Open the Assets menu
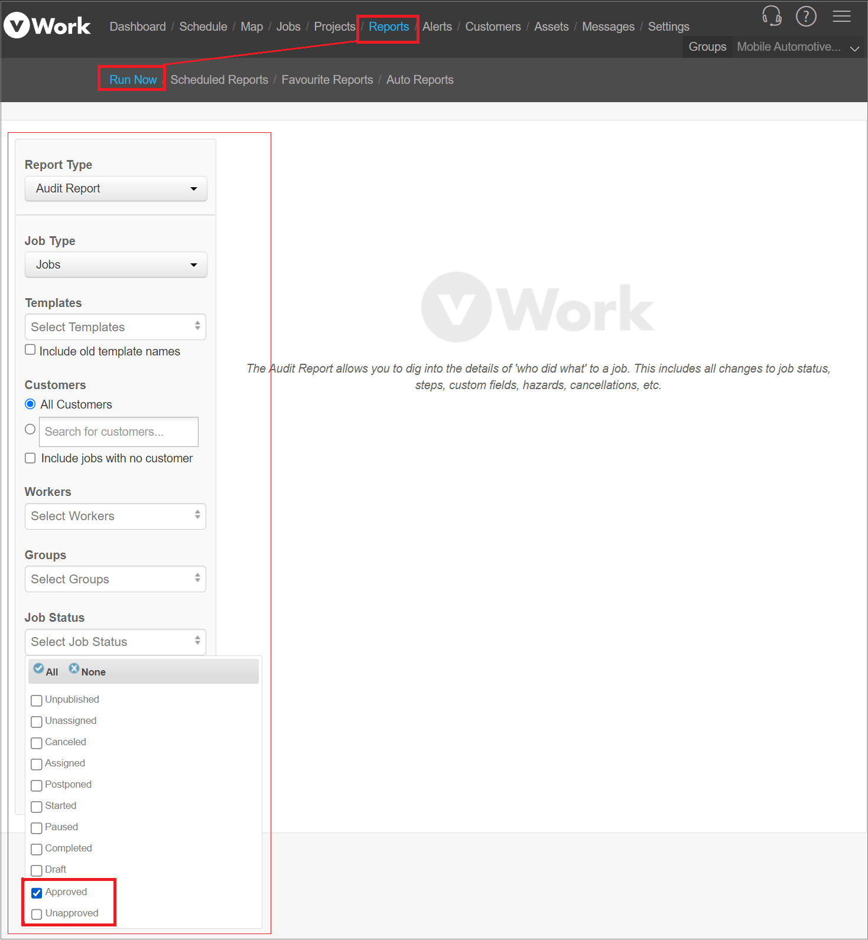 tap(551, 27)
